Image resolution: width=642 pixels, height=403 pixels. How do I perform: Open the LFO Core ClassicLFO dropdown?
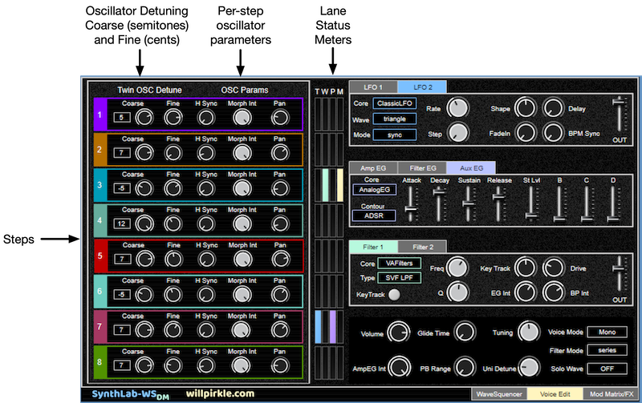pos(395,103)
